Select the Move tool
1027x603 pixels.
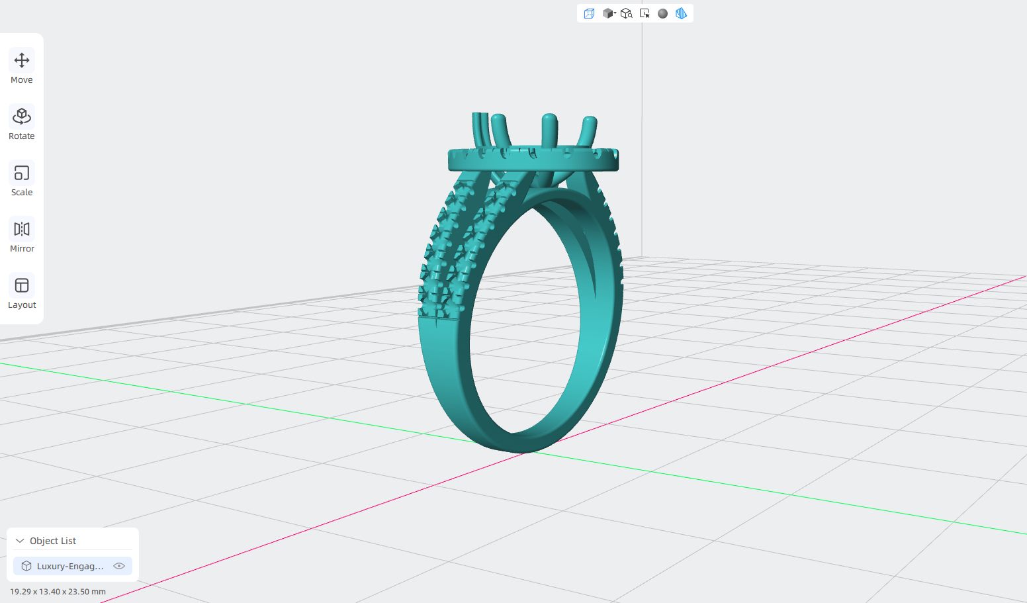(22, 67)
